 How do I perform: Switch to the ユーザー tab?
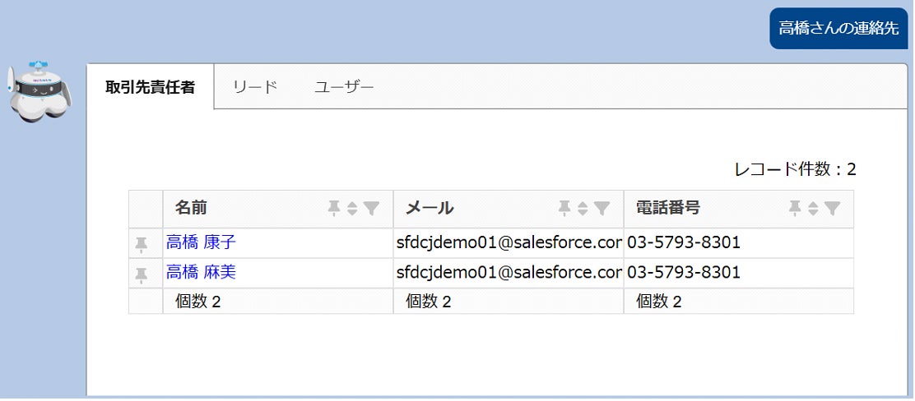(344, 87)
